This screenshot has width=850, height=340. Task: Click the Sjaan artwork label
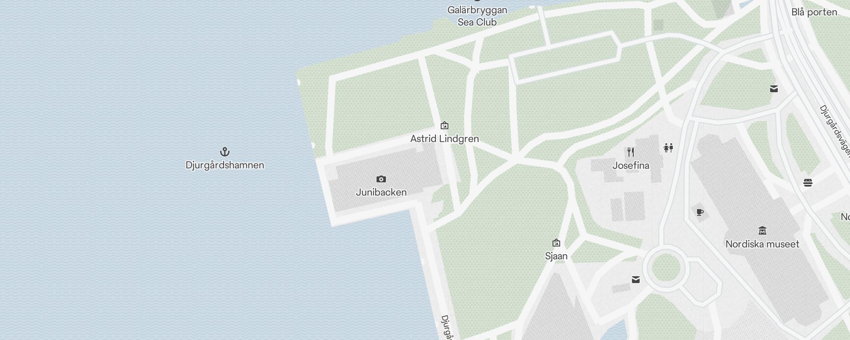pyautogui.click(x=556, y=256)
